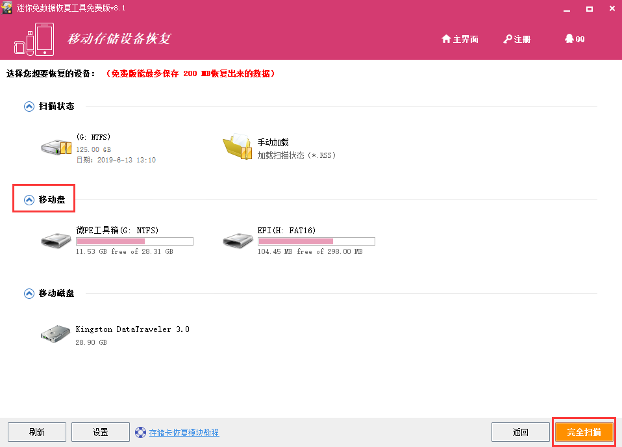The width and height of the screenshot is (622, 447).
Task: Open the 存储卡恢复模块教程 link
Action: [x=184, y=433]
